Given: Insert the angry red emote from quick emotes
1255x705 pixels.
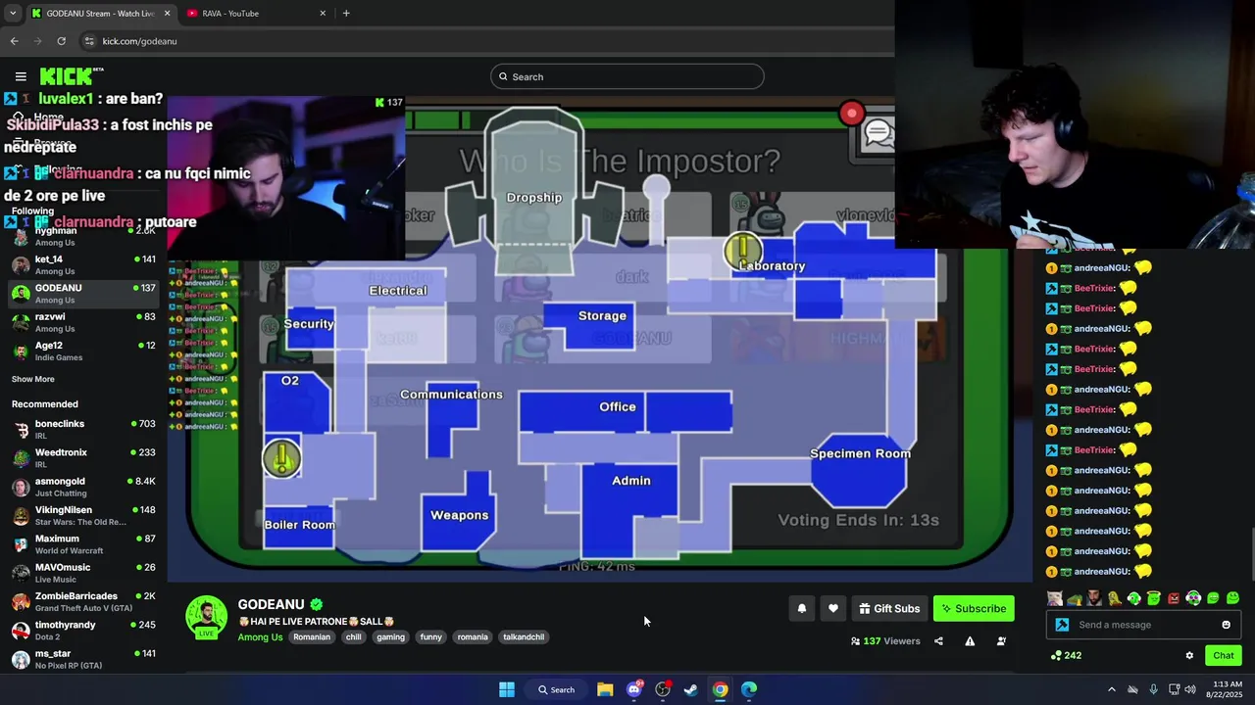Looking at the screenshot, I should (1174, 598).
